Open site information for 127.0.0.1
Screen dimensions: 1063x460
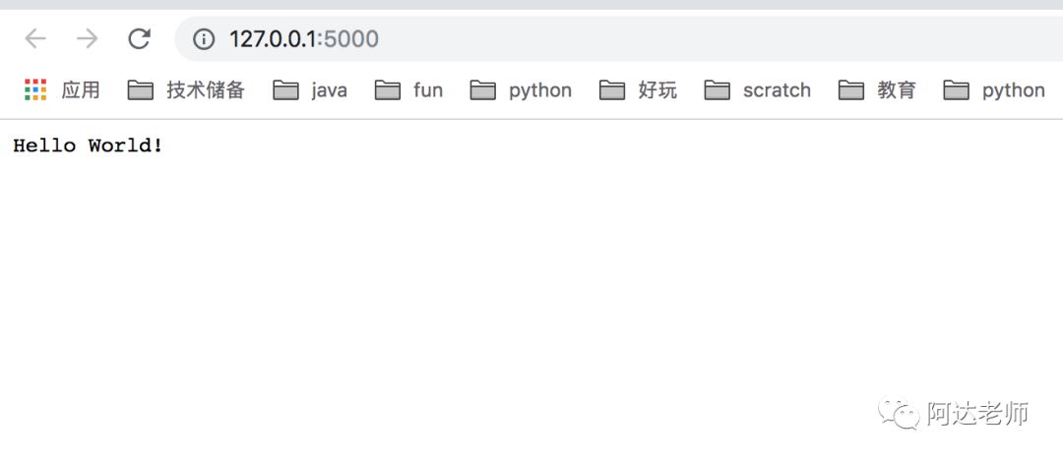pos(204,39)
